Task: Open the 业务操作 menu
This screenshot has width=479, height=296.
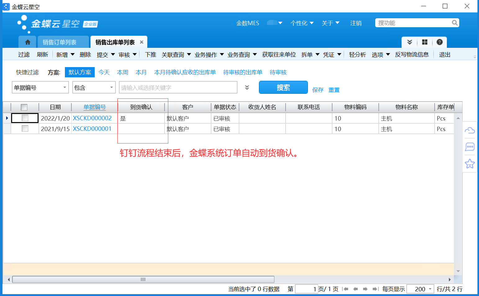Action: click(209, 55)
